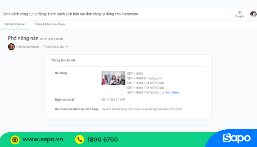
Task: Click the timestamp 07/11/2019 16:28
Action: click(x=51, y=39)
